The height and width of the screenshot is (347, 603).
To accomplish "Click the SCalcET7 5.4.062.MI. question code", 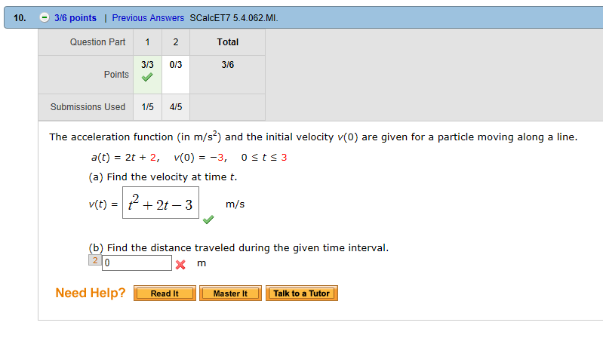I will 234,18.
